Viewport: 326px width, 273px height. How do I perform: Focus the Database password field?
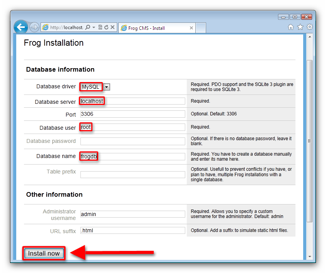133,141
